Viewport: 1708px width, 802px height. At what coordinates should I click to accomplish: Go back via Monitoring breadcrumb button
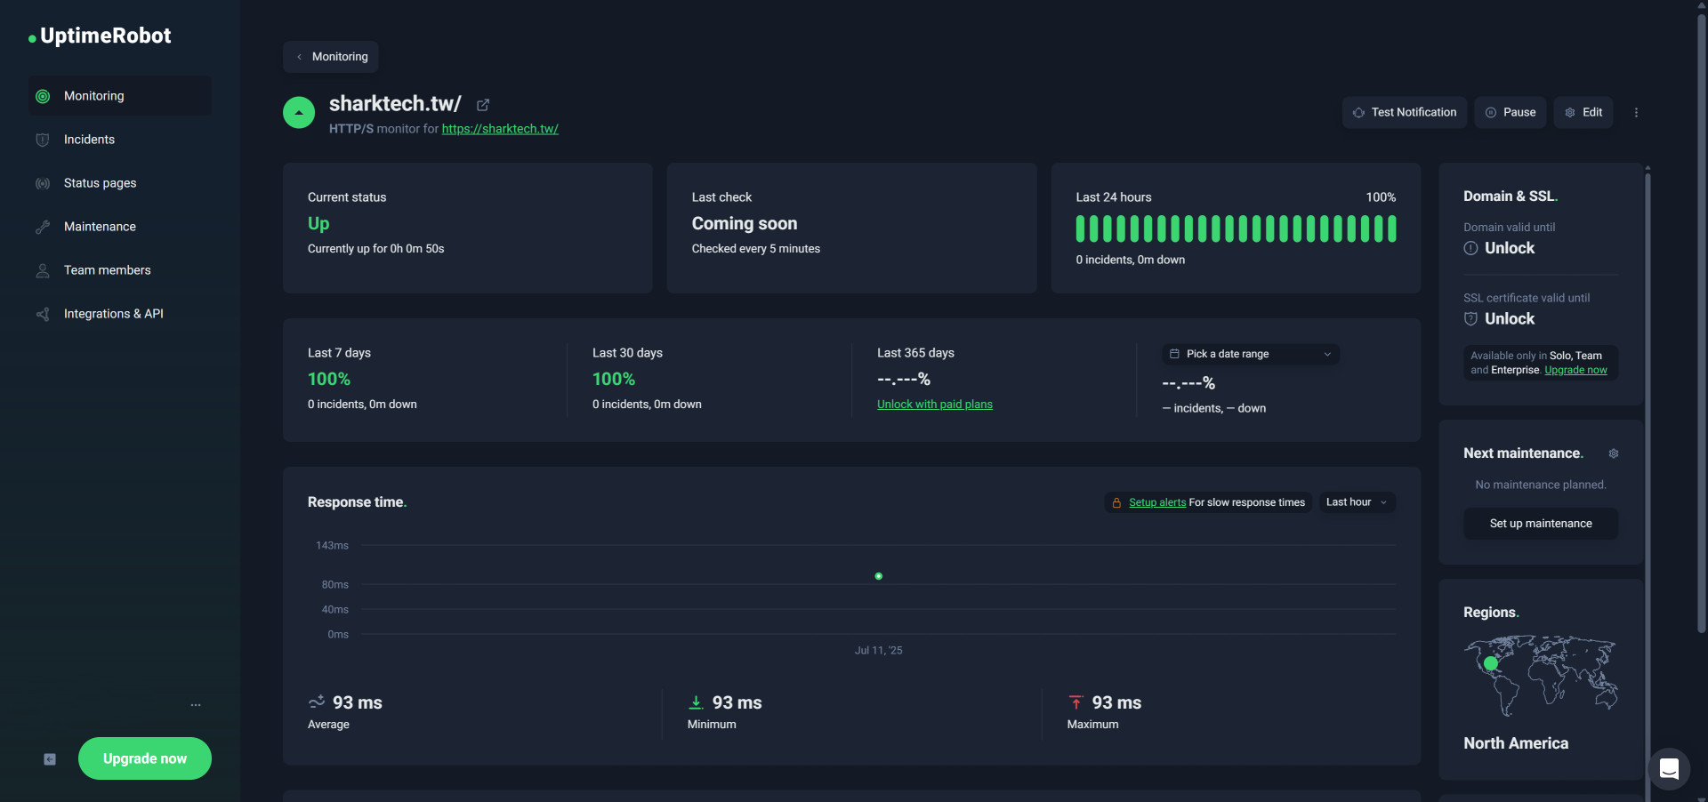click(x=331, y=57)
